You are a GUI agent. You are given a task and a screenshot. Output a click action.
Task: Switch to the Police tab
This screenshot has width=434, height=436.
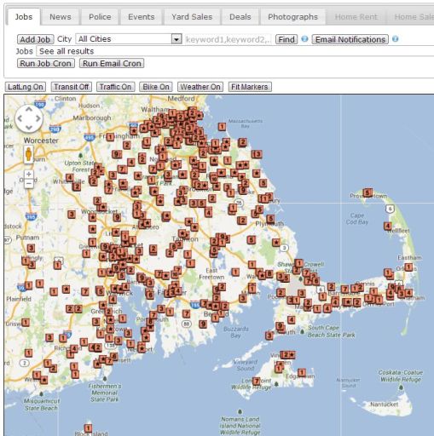[x=100, y=17]
